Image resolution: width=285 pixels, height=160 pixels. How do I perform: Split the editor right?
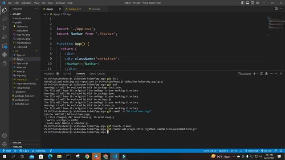[x=276, y=9]
